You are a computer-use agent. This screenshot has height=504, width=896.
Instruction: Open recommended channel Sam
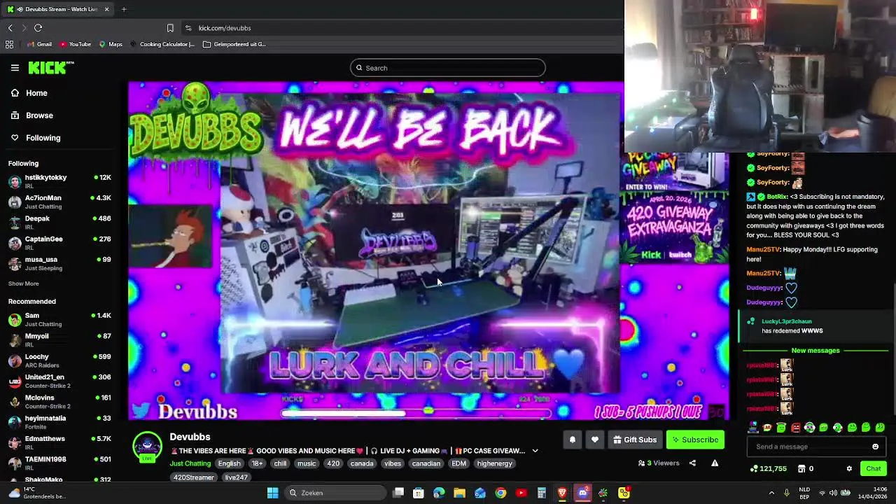(x=60, y=319)
